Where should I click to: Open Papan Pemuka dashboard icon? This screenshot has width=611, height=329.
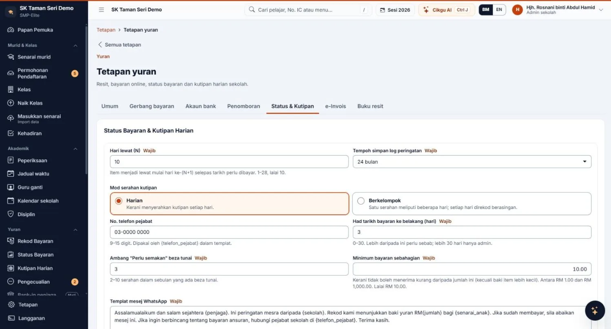(11, 30)
